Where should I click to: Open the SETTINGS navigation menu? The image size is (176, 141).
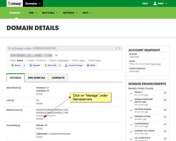70,13
